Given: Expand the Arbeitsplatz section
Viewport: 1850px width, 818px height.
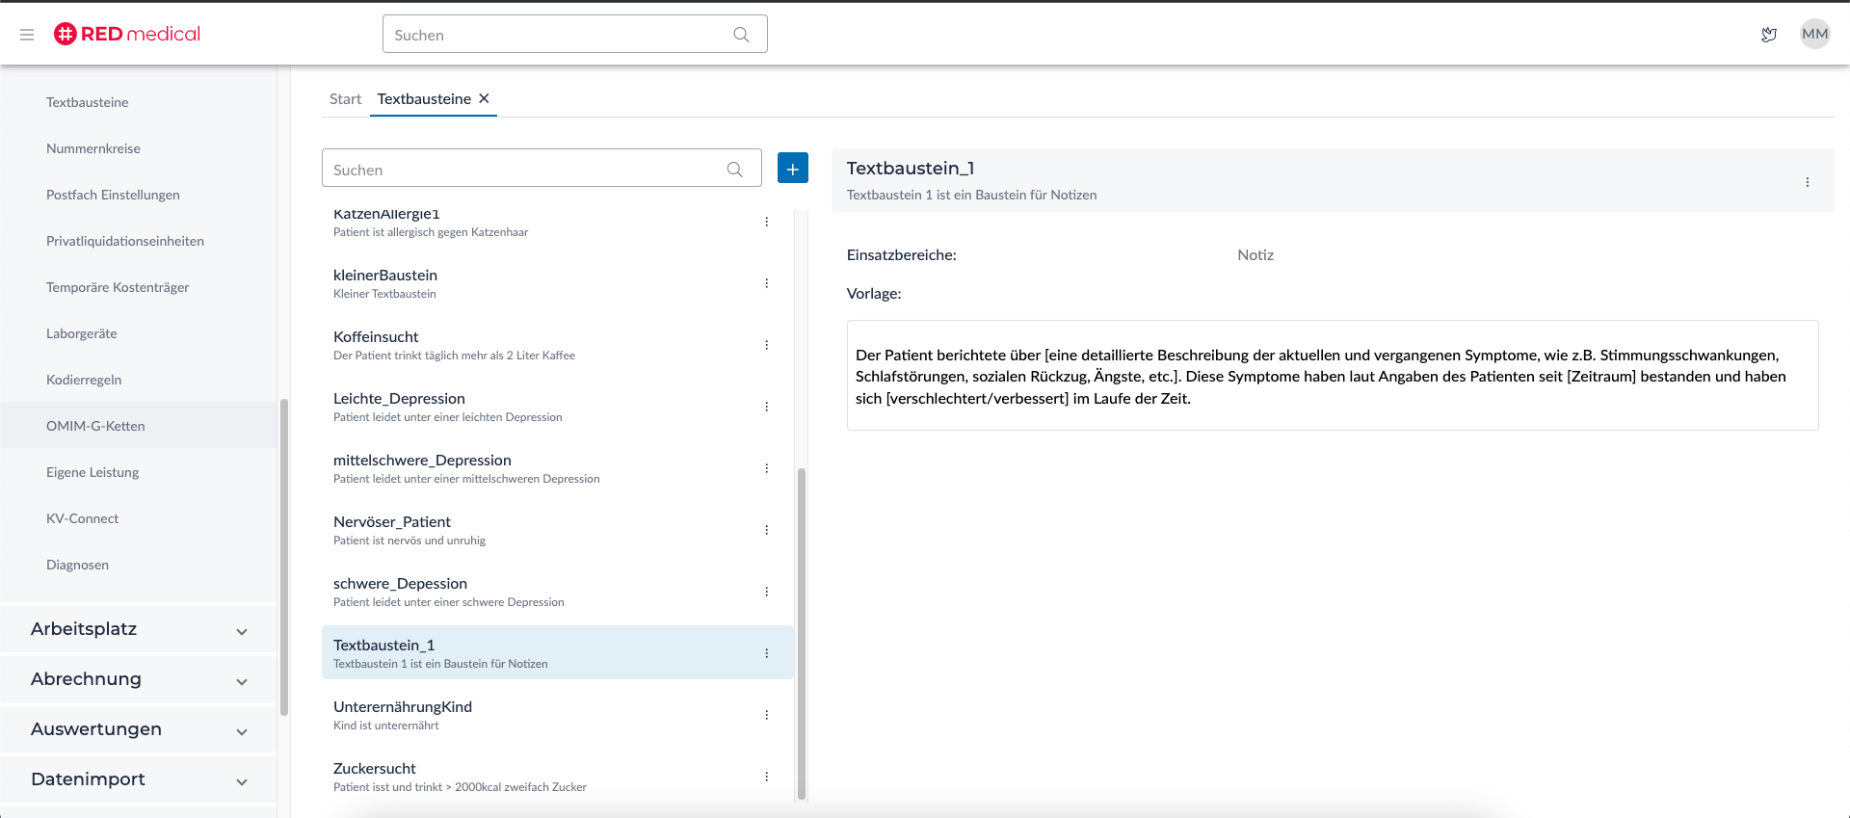Looking at the screenshot, I should pyautogui.click(x=139, y=629).
